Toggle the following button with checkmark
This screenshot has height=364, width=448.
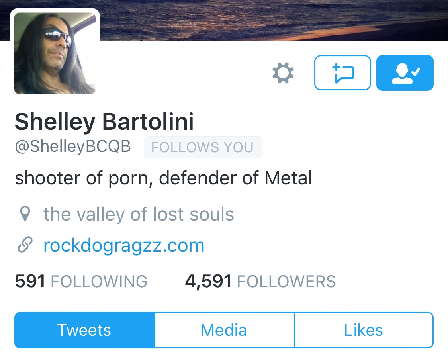click(405, 72)
